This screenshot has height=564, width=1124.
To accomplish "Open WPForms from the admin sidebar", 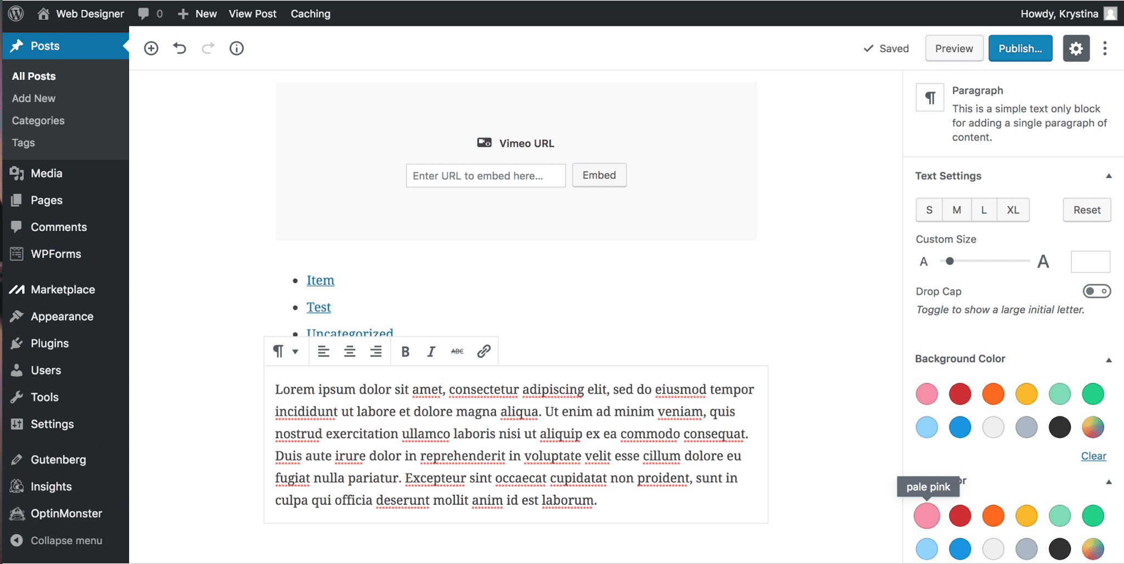I will click(55, 253).
